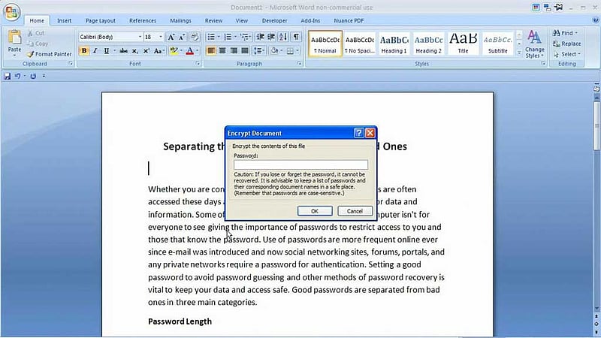Toggle Center alignment

click(222, 50)
